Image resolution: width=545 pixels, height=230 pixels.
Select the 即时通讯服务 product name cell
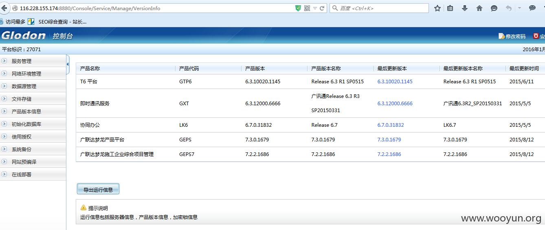click(x=95, y=103)
